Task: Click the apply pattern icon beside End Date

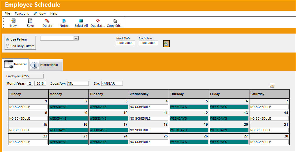Action: [166, 43]
